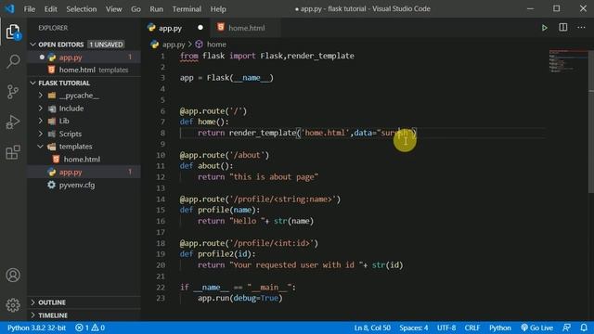Place cursor in app.run(debug=True) line
Screen dimensions: 594x334
coord(239,298)
